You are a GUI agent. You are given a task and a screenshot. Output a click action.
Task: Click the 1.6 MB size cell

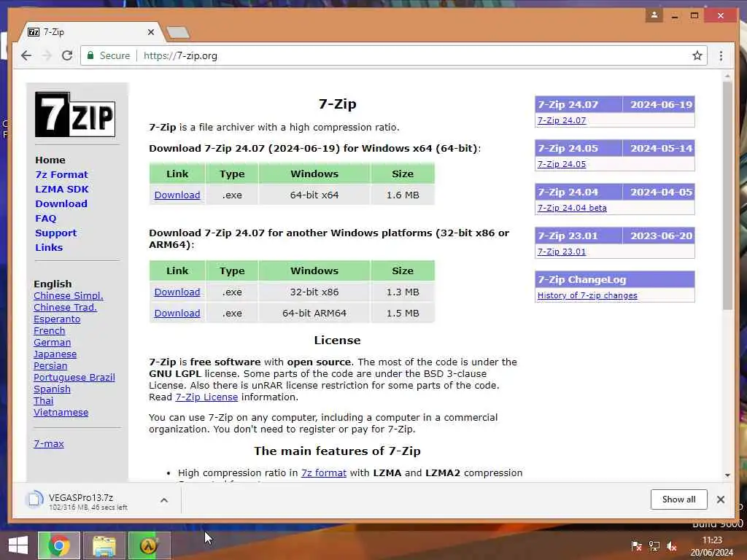coord(403,195)
